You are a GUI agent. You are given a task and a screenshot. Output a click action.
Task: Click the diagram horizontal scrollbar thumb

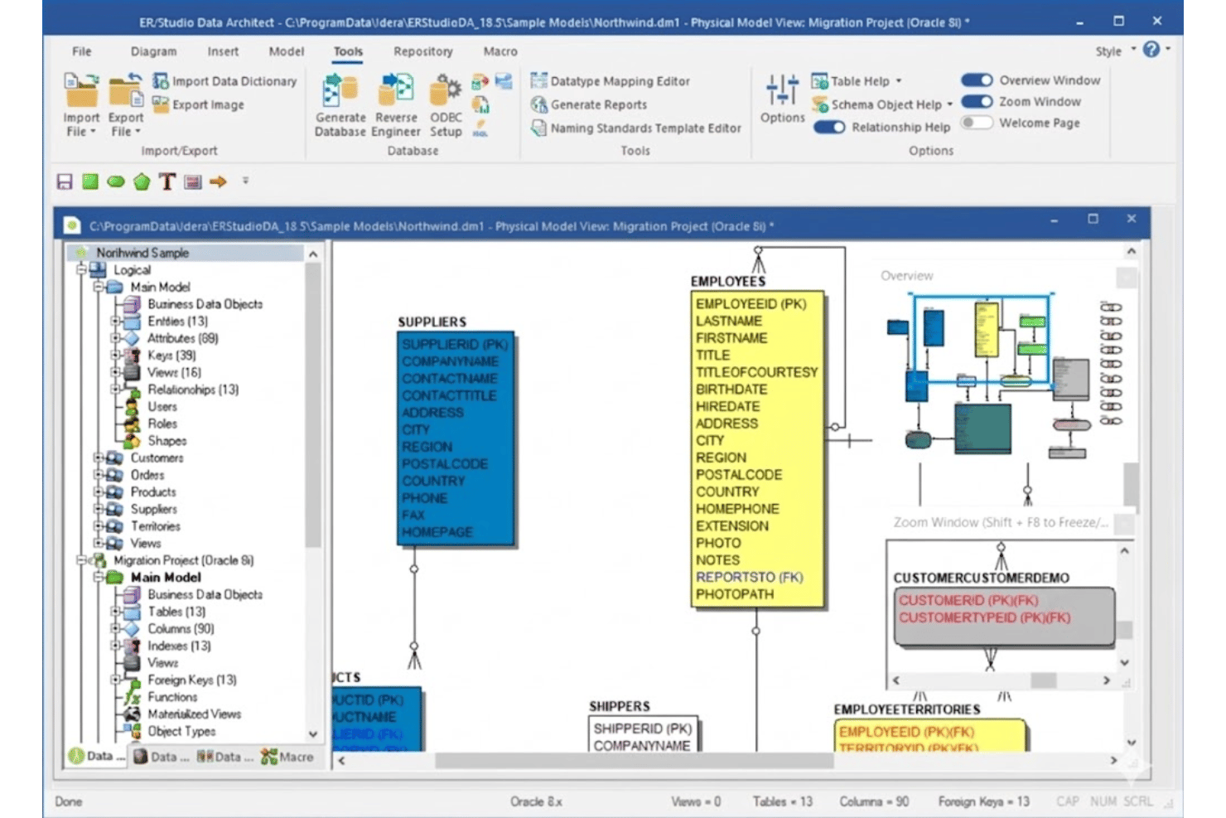click(634, 760)
